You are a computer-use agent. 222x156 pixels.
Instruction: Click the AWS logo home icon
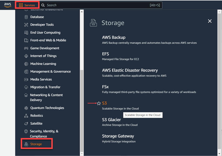coord(8,5)
